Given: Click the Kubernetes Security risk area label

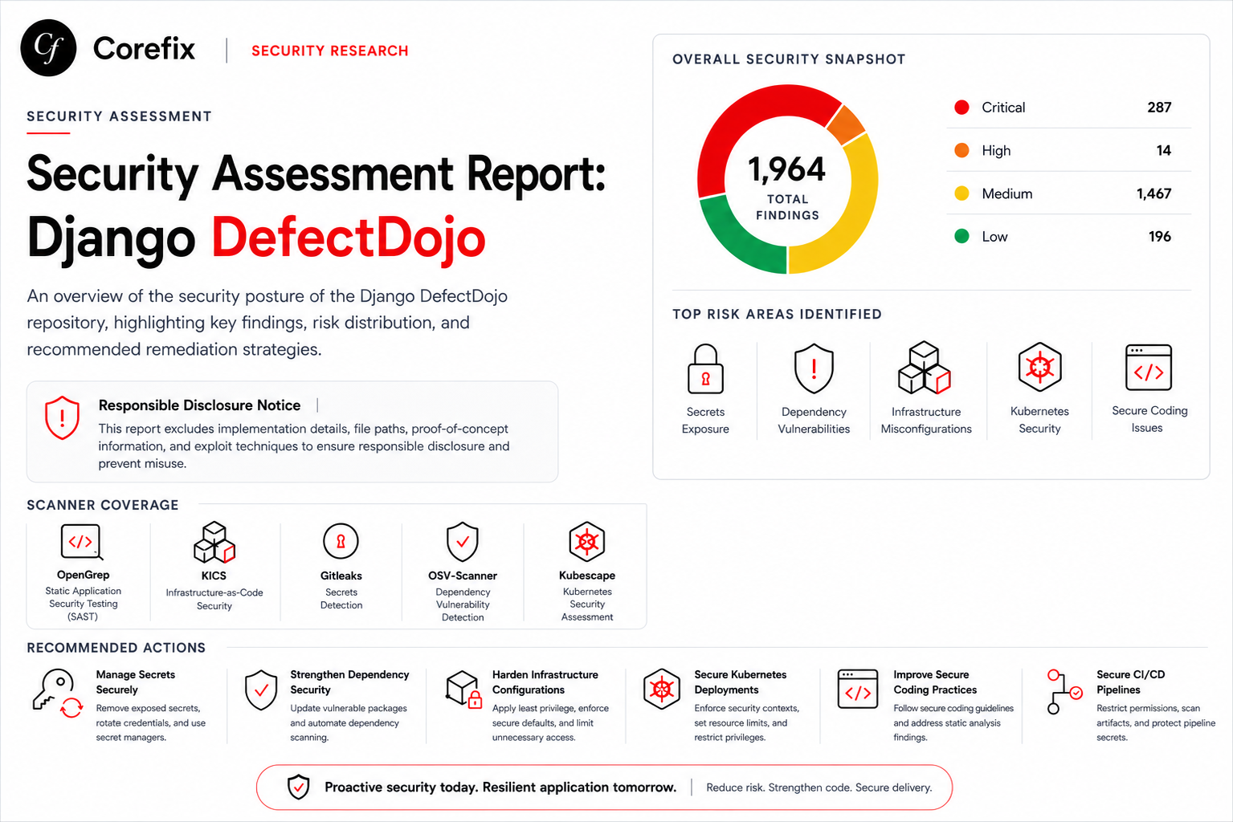Looking at the screenshot, I should click(1039, 420).
